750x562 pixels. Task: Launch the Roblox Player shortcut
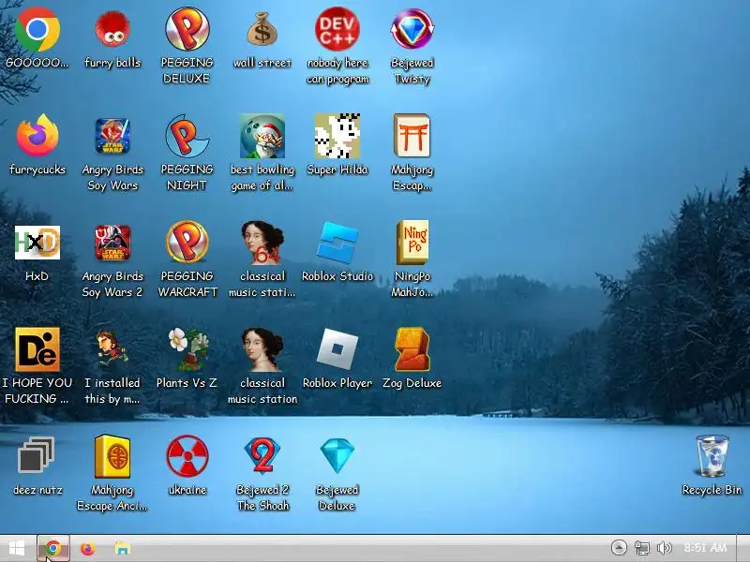[x=337, y=349]
